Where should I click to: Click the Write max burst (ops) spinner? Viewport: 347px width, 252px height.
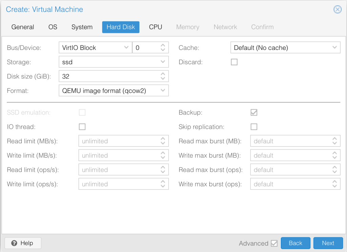335,184
